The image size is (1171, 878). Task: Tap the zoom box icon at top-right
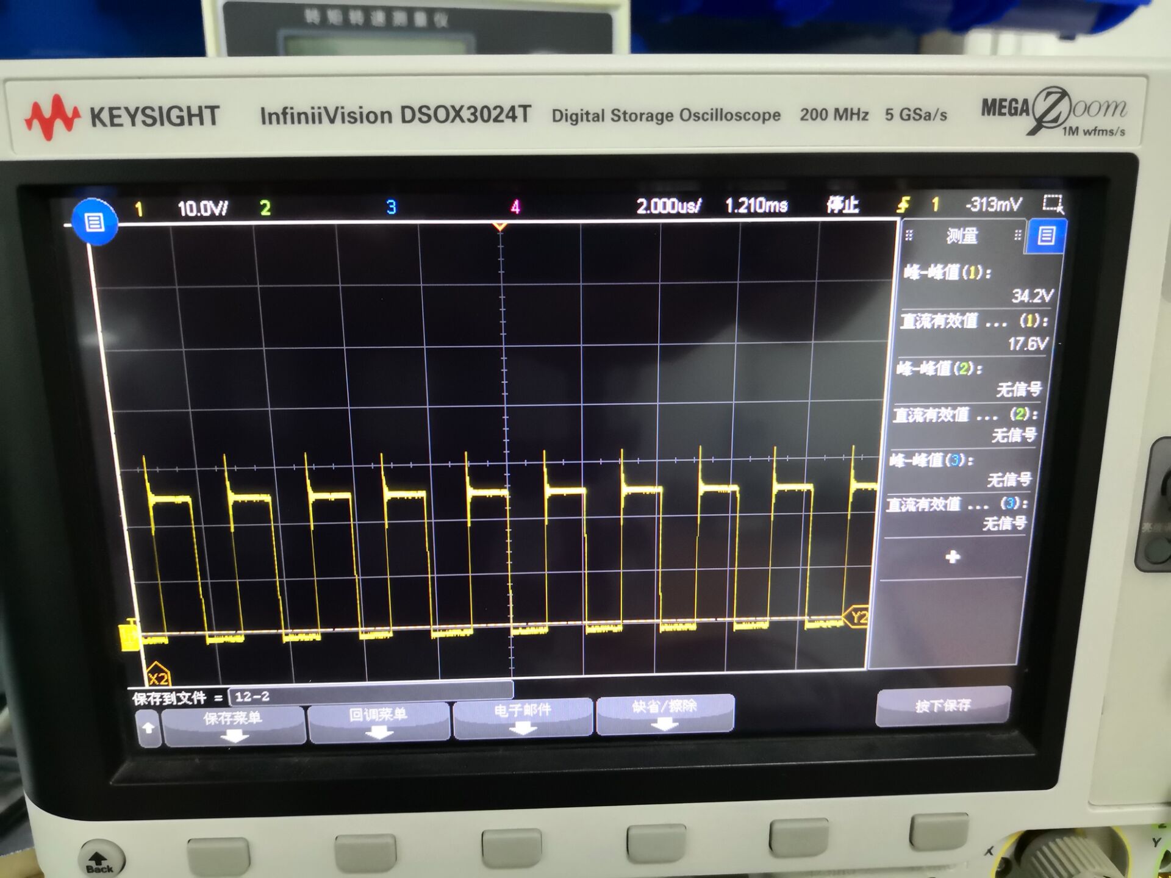coord(1053,204)
